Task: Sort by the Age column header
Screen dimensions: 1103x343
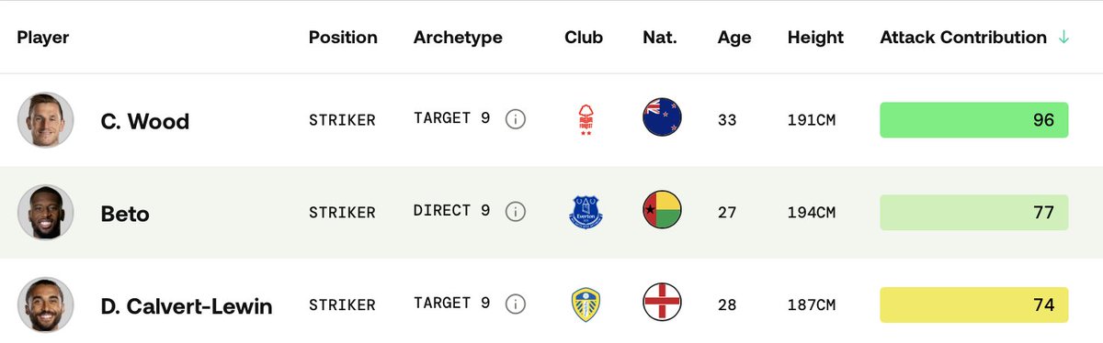Action: tap(734, 38)
